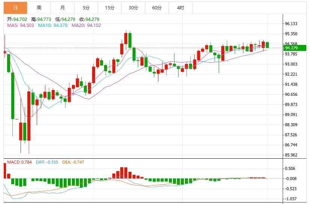310x204 pixels.
Task: Click the 96.133 price axis label
Action: tap(291, 24)
